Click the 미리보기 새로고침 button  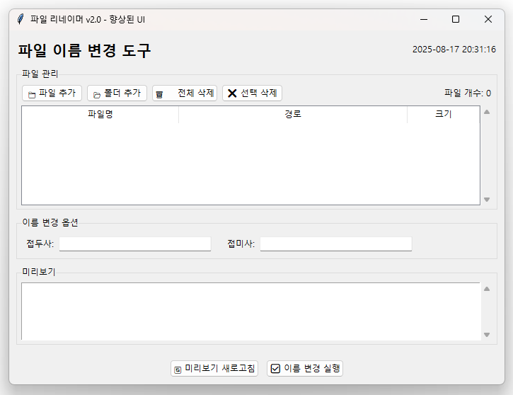[214, 369]
